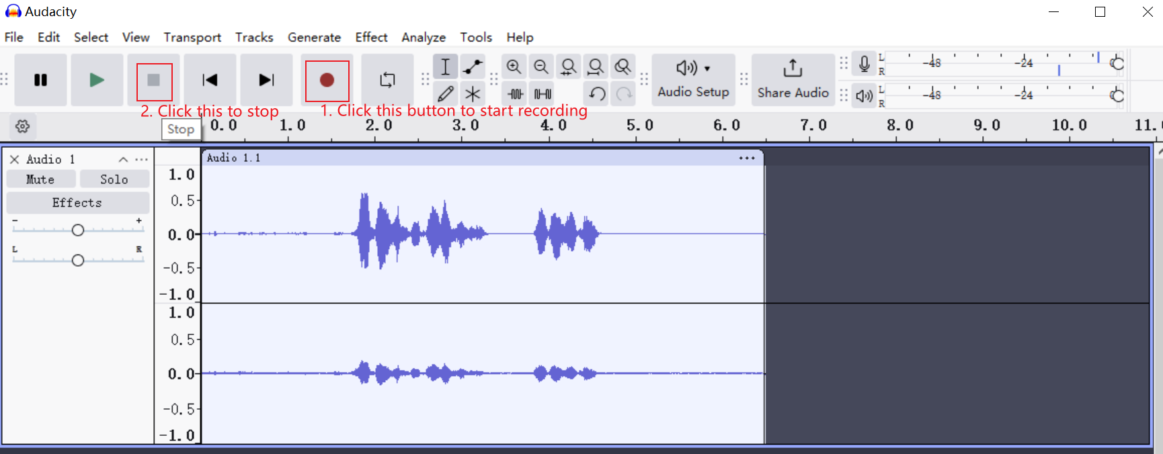Select the Selection (I-beam) tool
This screenshot has height=454, width=1163.
(445, 66)
